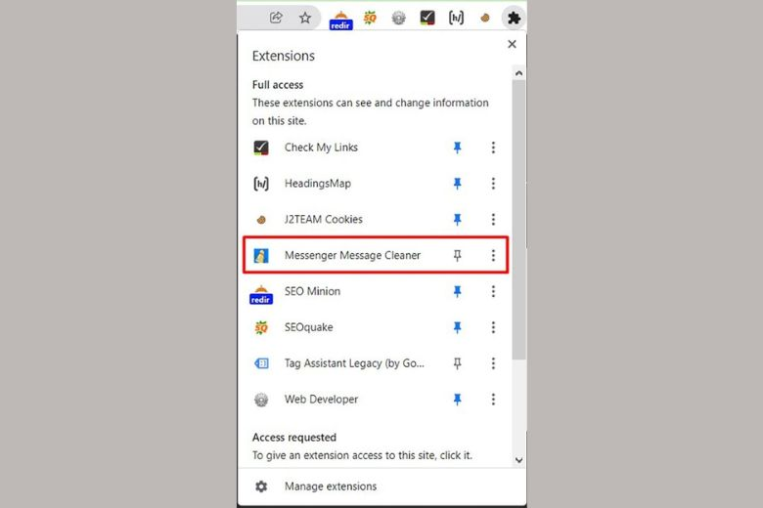The height and width of the screenshot is (508, 763).
Task: Click the bookmark star icon
Action: click(305, 18)
